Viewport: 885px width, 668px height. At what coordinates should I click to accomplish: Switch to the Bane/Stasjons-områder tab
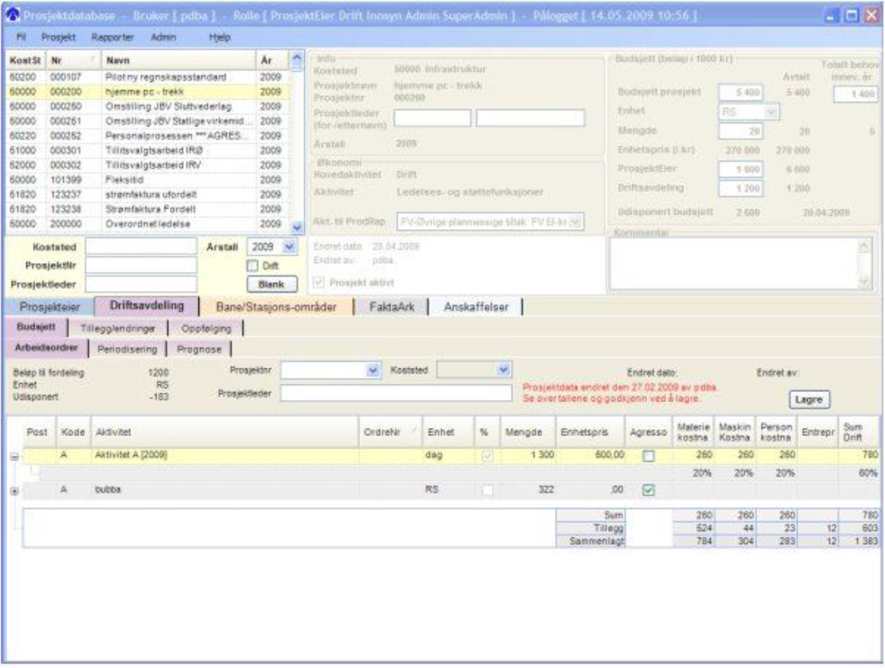(x=276, y=307)
